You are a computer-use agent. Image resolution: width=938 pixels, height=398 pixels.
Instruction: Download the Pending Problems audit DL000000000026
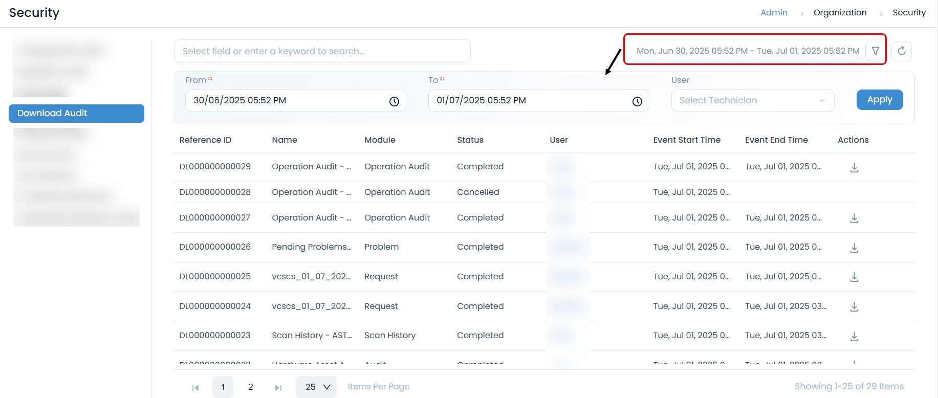tap(854, 248)
